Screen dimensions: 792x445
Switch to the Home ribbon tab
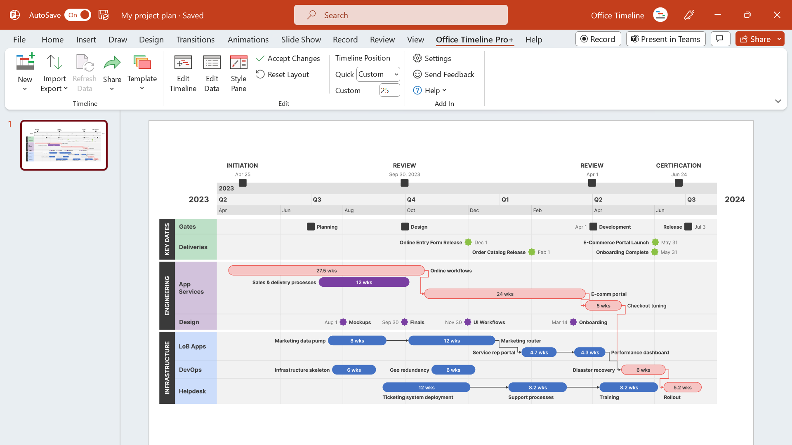click(52, 39)
